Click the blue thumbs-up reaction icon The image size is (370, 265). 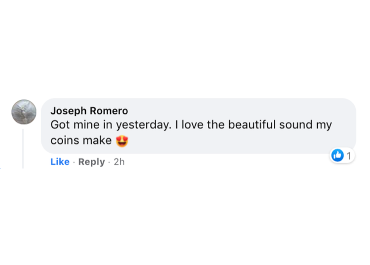pos(337,156)
